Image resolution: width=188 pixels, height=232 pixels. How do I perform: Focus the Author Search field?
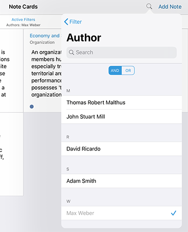tap(121, 53)
